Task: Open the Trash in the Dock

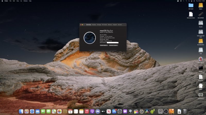Action: [x=185, y=111]
